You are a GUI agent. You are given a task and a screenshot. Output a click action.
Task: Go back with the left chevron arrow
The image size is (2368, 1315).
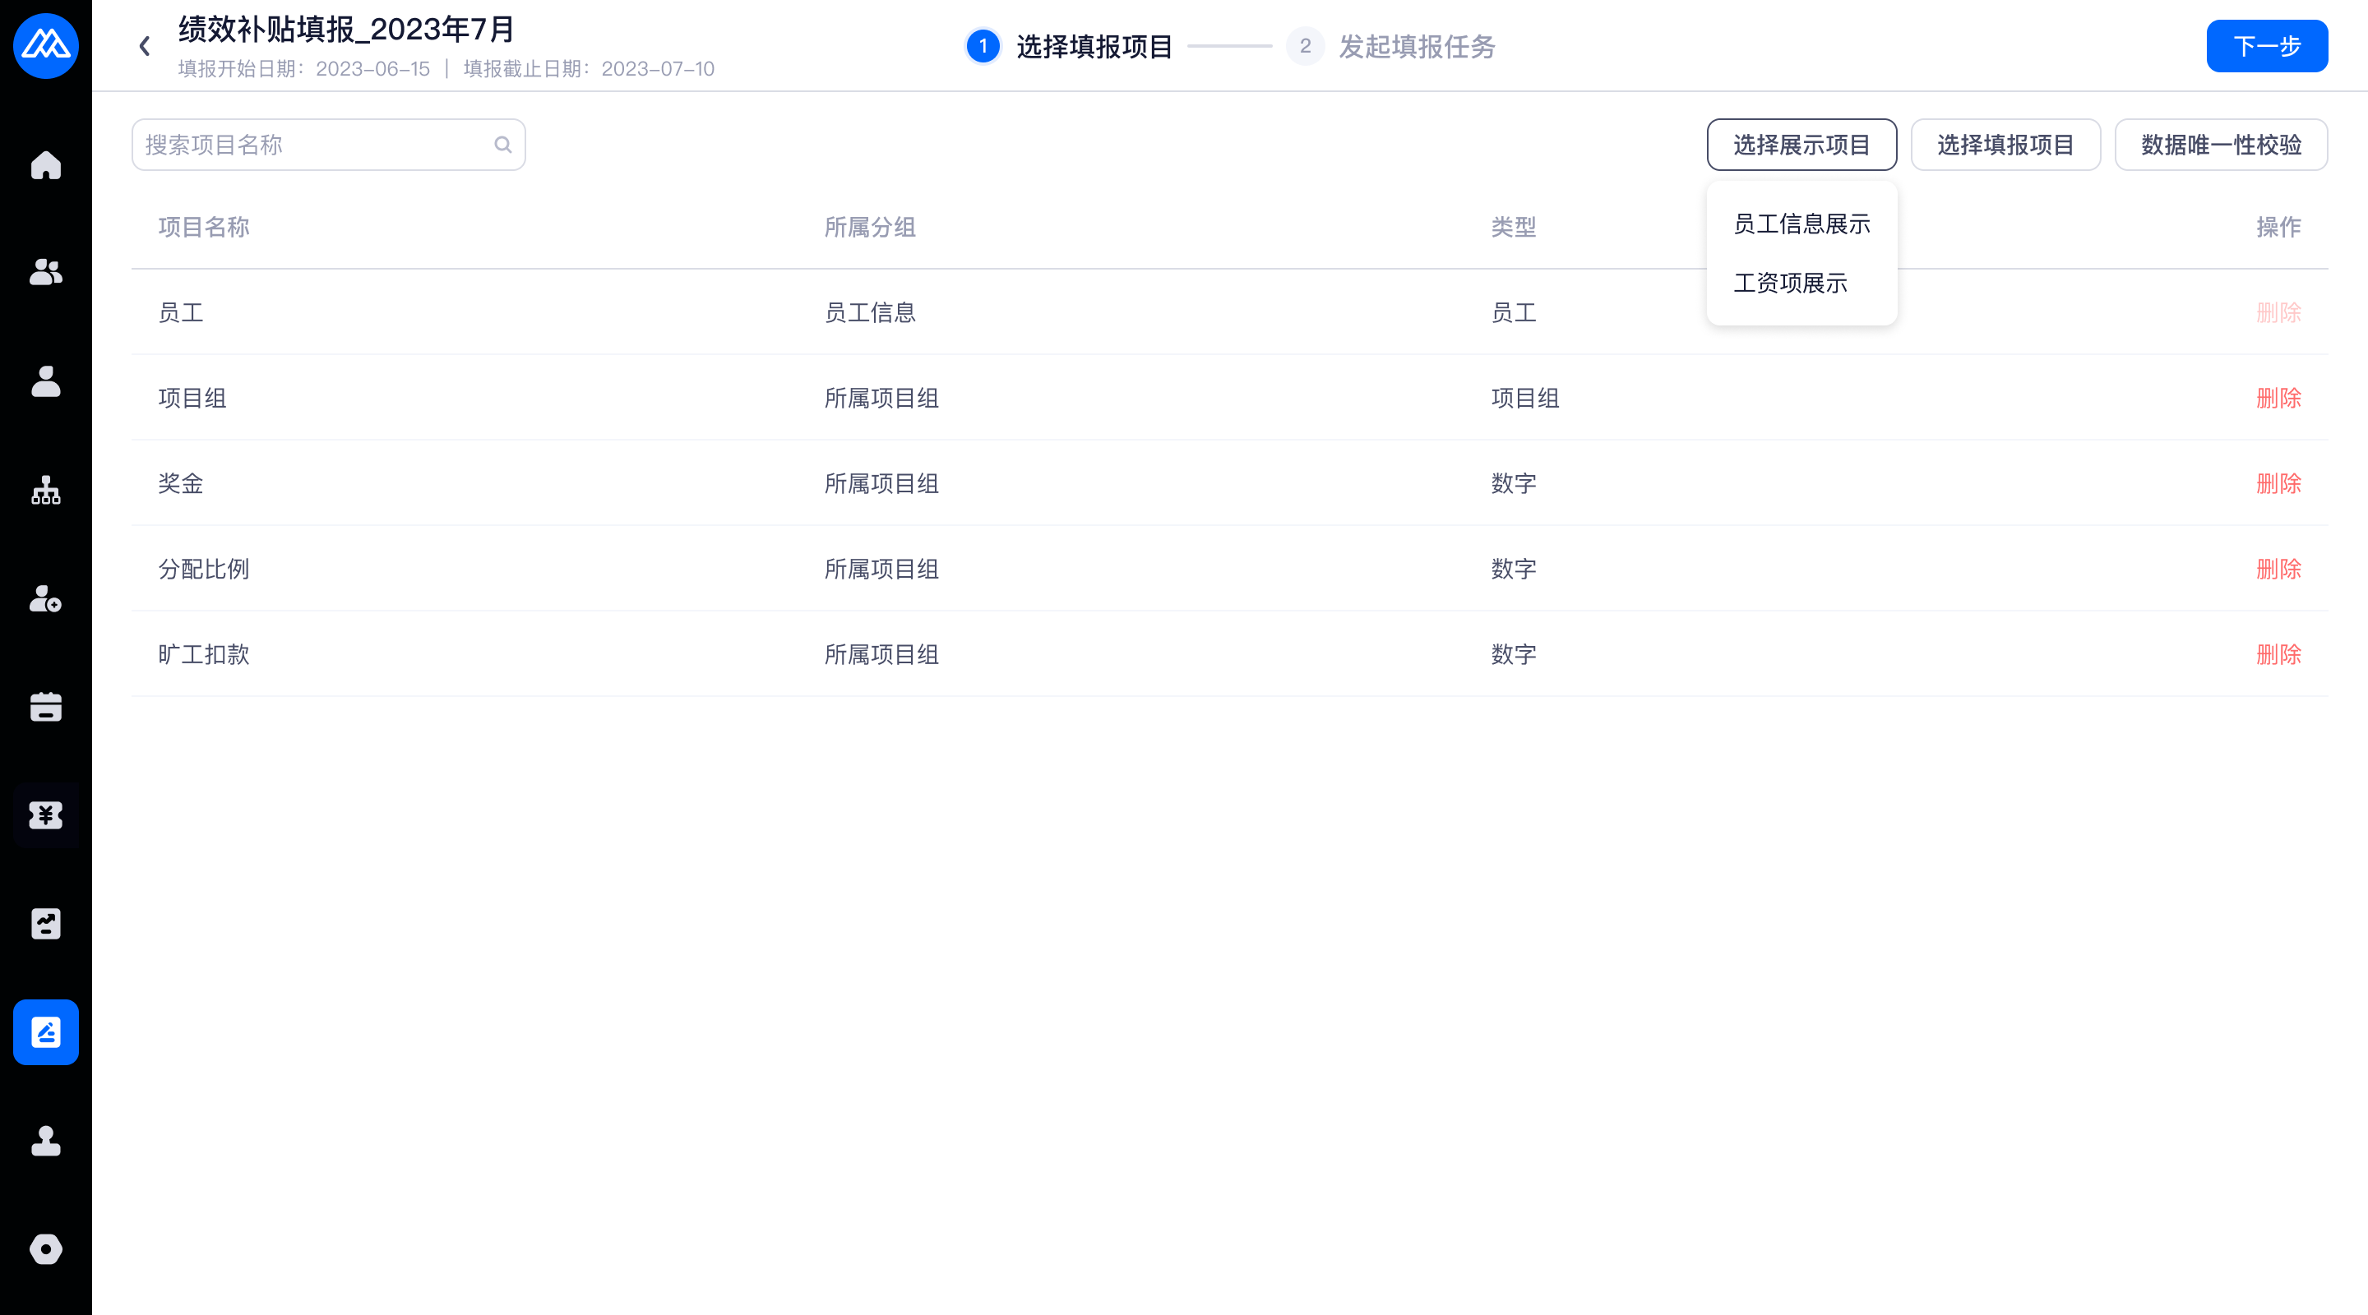145,46
